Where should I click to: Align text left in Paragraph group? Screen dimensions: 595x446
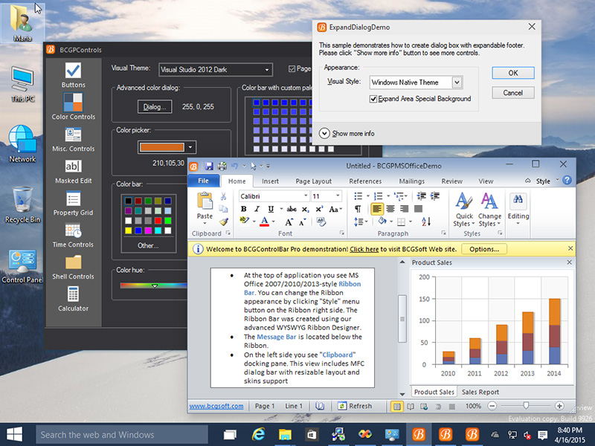(376, 209)
